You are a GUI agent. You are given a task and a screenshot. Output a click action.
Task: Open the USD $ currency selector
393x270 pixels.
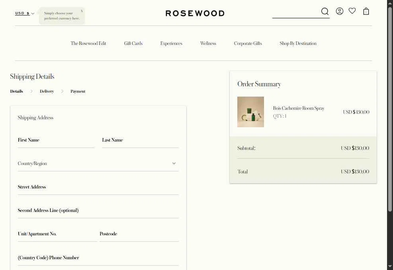pyautogui.click(x=25, y=13)
